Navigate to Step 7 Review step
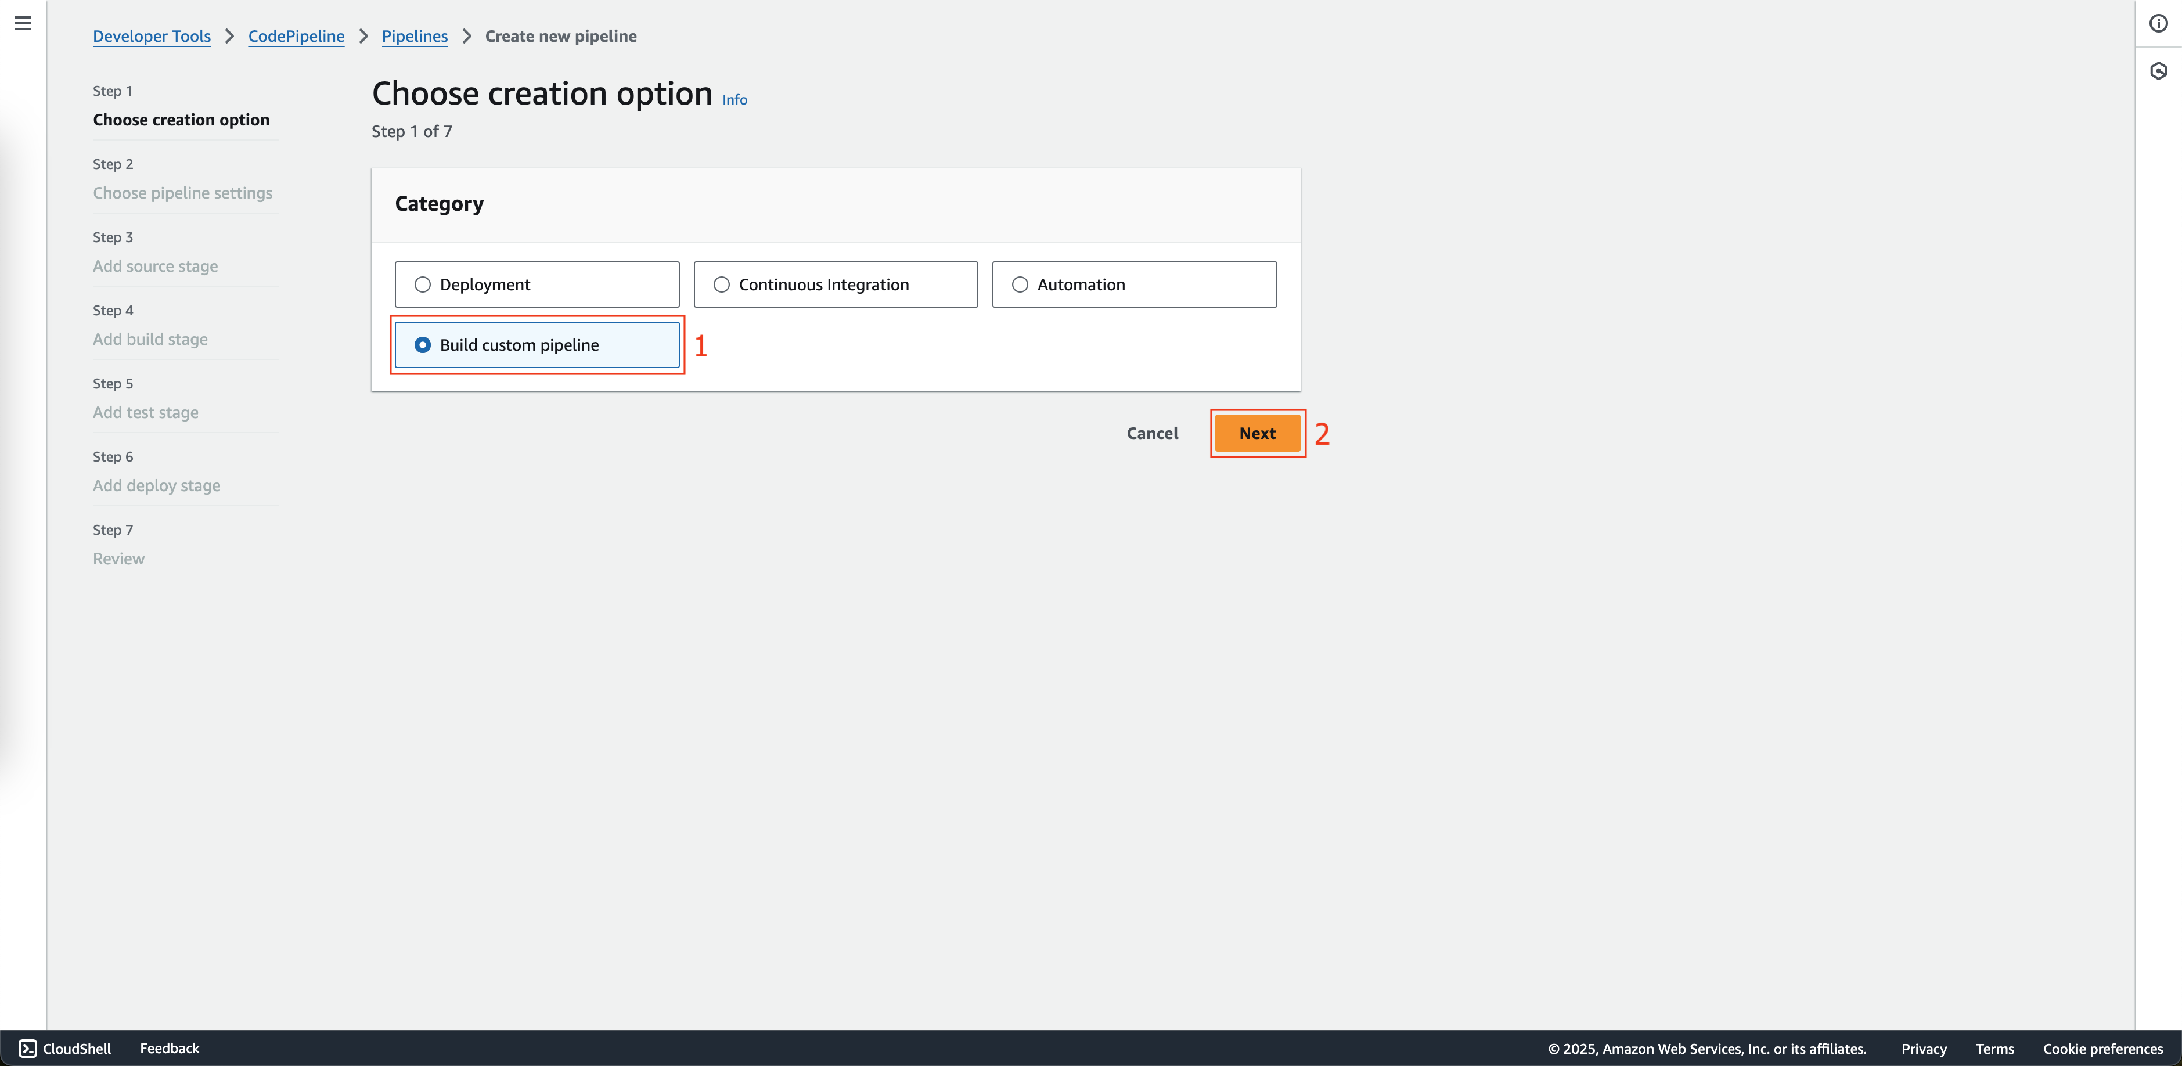Viewport: 2182px width, 1066px height. click(x=118, y=558)
